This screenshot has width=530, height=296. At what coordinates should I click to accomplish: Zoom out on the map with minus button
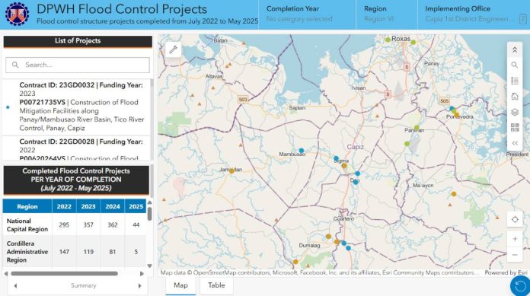[x=515, y=254]
